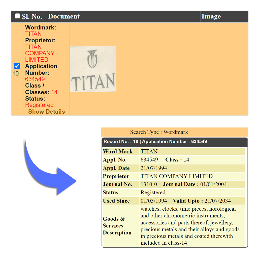
Task: Click the Image column header
Action: [x=211, y=17]
